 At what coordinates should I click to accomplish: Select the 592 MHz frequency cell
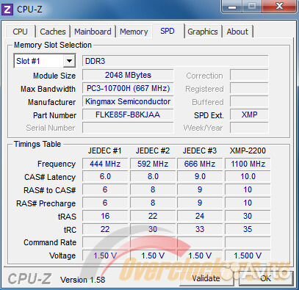[153, 164]
